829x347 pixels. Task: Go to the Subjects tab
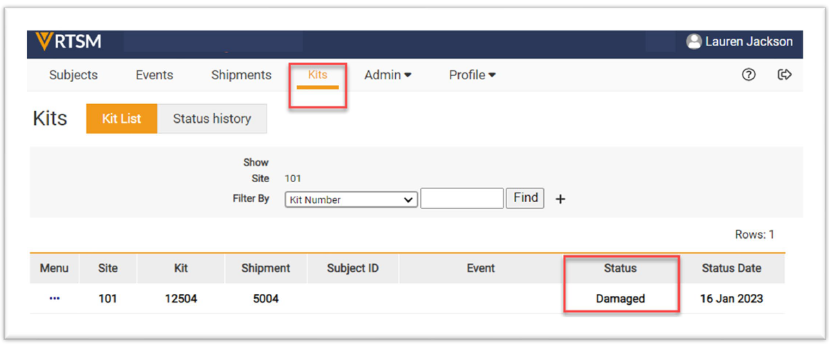(73, 75)
